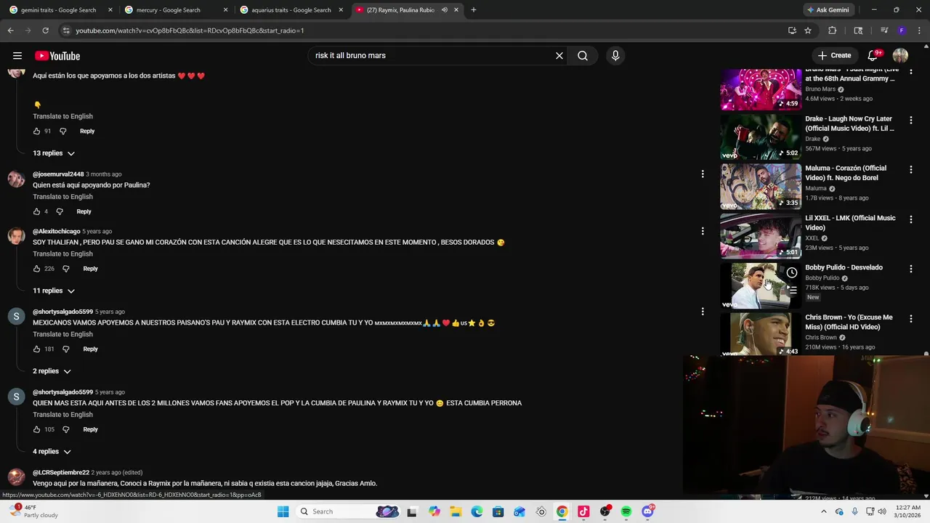Translate @josemurval2448 comment to English

click(x=62, y=197)
